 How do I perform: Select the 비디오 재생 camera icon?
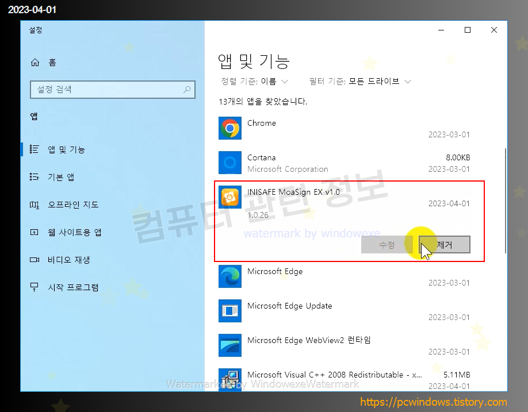35,260
